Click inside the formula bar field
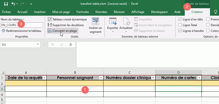This screenshot has width=219, height=104. click(x=147, y=54)
